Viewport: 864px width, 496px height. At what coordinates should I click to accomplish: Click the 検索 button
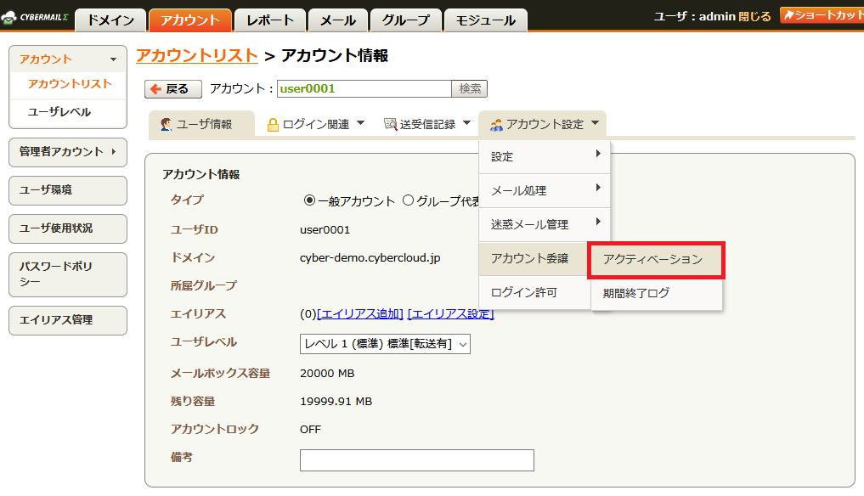click(470, 88)
